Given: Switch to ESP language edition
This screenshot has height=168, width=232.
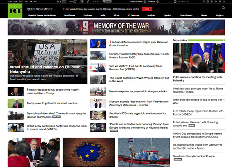Looking at the screenshot, I should point(15,2).
